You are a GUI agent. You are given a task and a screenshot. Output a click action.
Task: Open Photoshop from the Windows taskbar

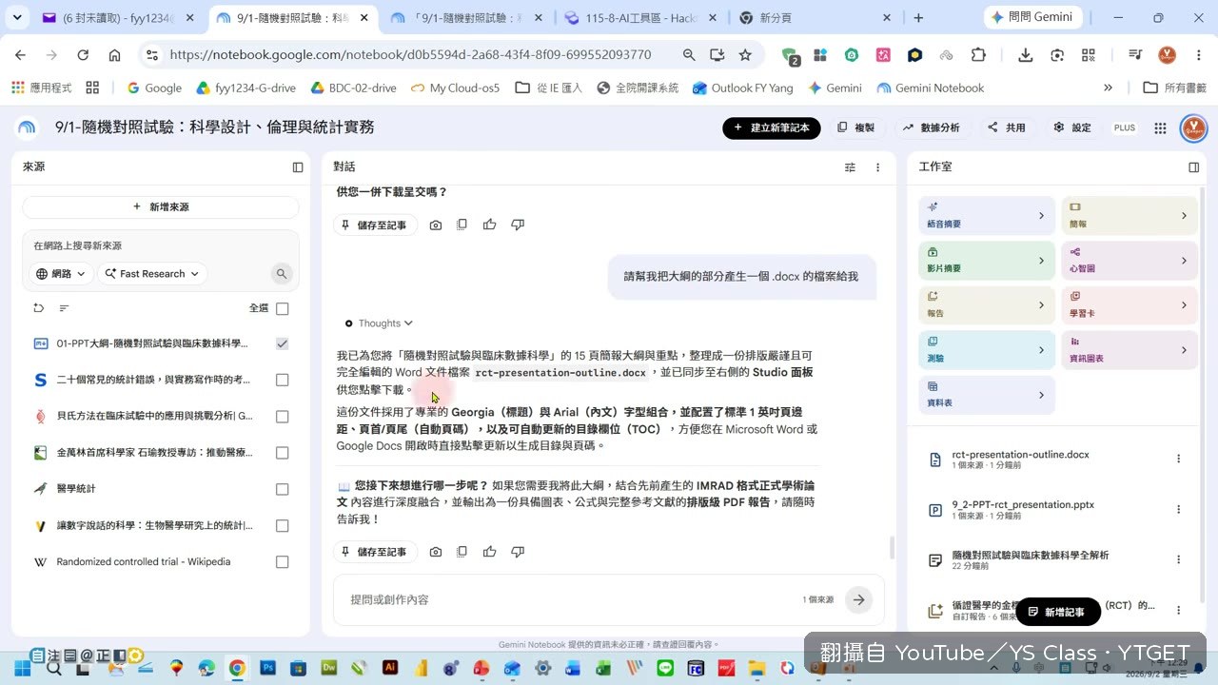pyautogui.click(x=267, y=669)
